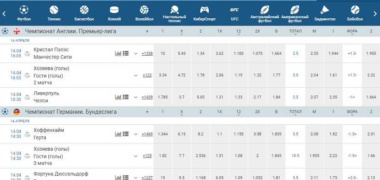This screenshot has width=380, height=180.
Task: Open ФОРА dropdown in Премьер-лига header
Action: pos(352,32)
